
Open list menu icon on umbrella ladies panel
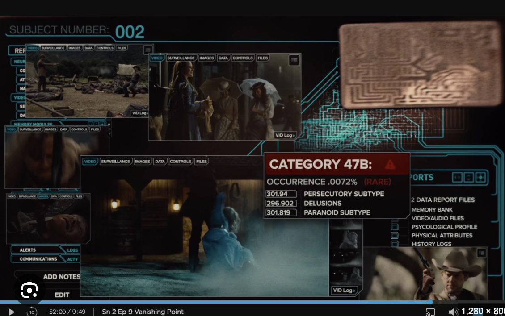coord(295,60)
